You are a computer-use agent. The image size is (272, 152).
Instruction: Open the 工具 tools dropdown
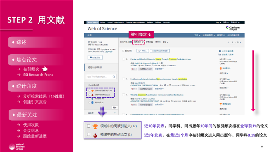coord(197,35)
